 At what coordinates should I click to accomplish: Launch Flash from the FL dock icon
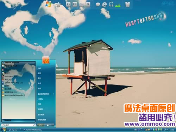tap(88, 5)
